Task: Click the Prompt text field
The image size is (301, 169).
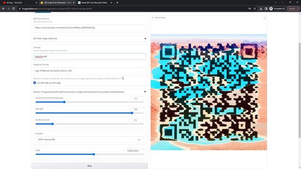Action: tap(89, 56)
